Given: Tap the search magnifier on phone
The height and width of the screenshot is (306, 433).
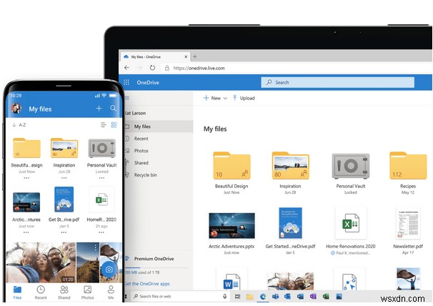Looking at the screenshot, I should pos(113,108).
